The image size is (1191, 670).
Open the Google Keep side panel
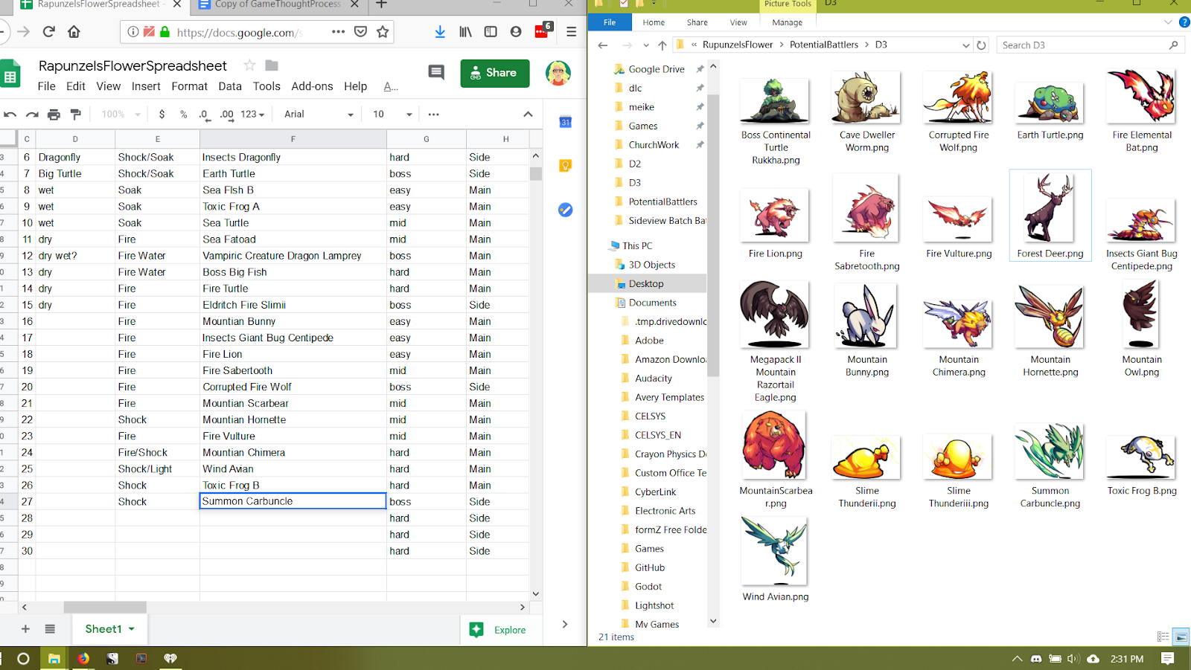(x=566, y=166)
